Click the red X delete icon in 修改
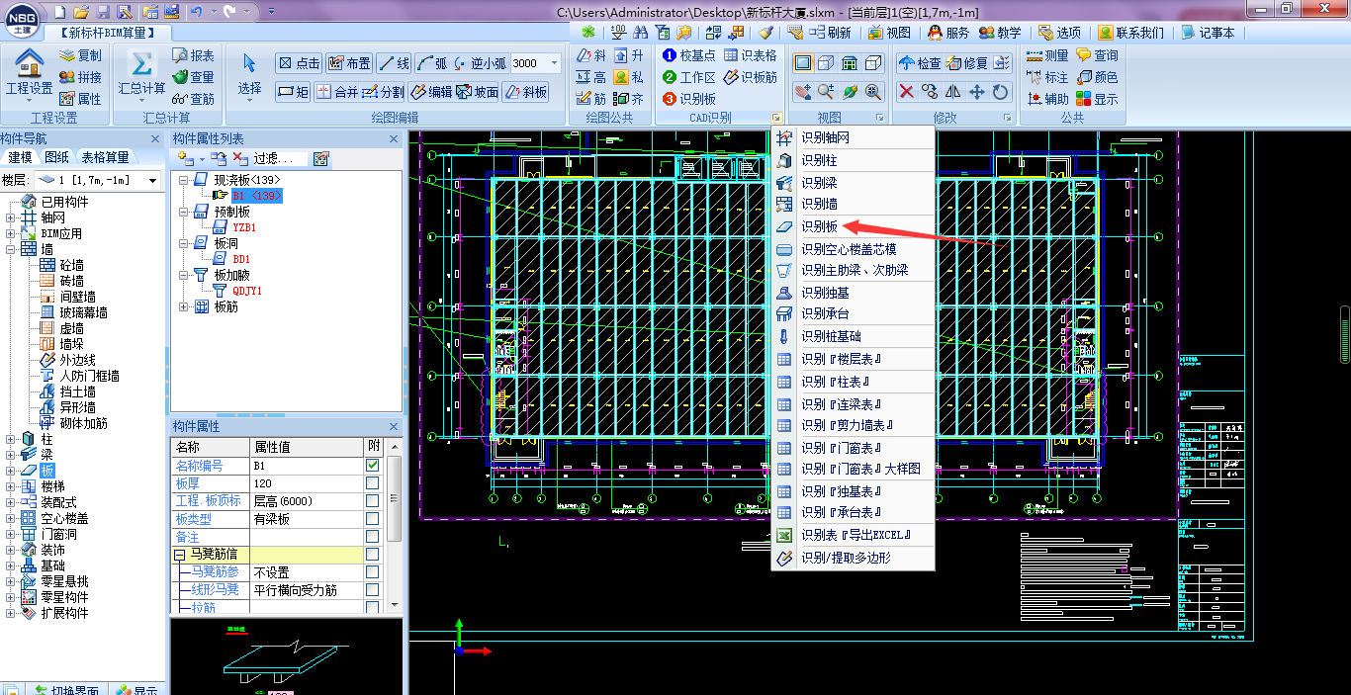Screen dimensions: 1351x695 coord(906,92)
